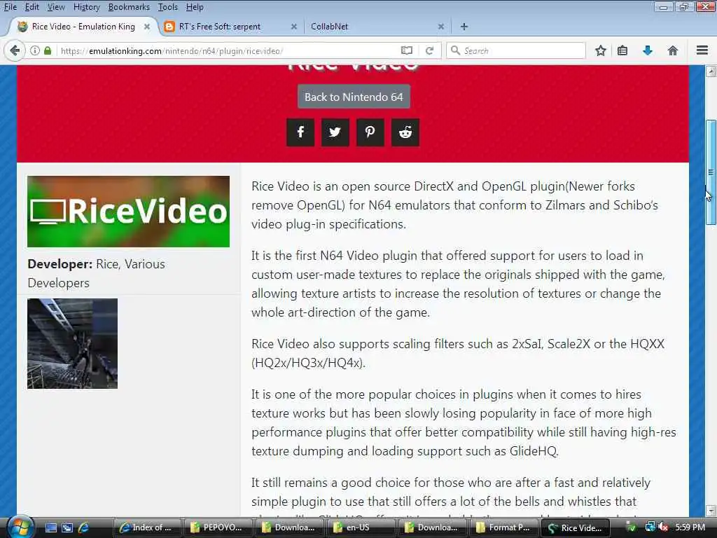This screenshot has height=538, width=717.
Task: Click the Developer: Rice, Various Developers text
Action: point(97,274)
